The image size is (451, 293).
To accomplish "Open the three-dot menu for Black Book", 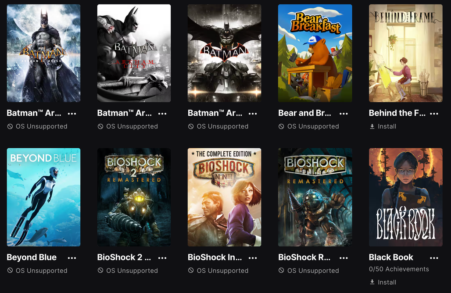I will click(x=434, y=258).
